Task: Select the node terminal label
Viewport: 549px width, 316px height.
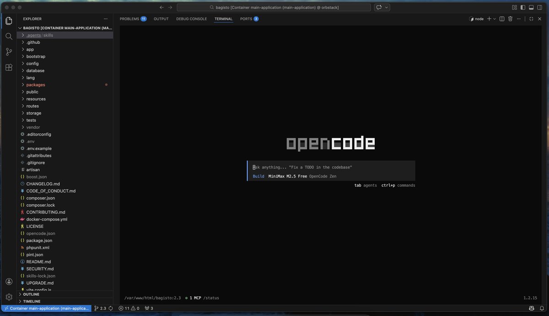Action: [476, 19]
